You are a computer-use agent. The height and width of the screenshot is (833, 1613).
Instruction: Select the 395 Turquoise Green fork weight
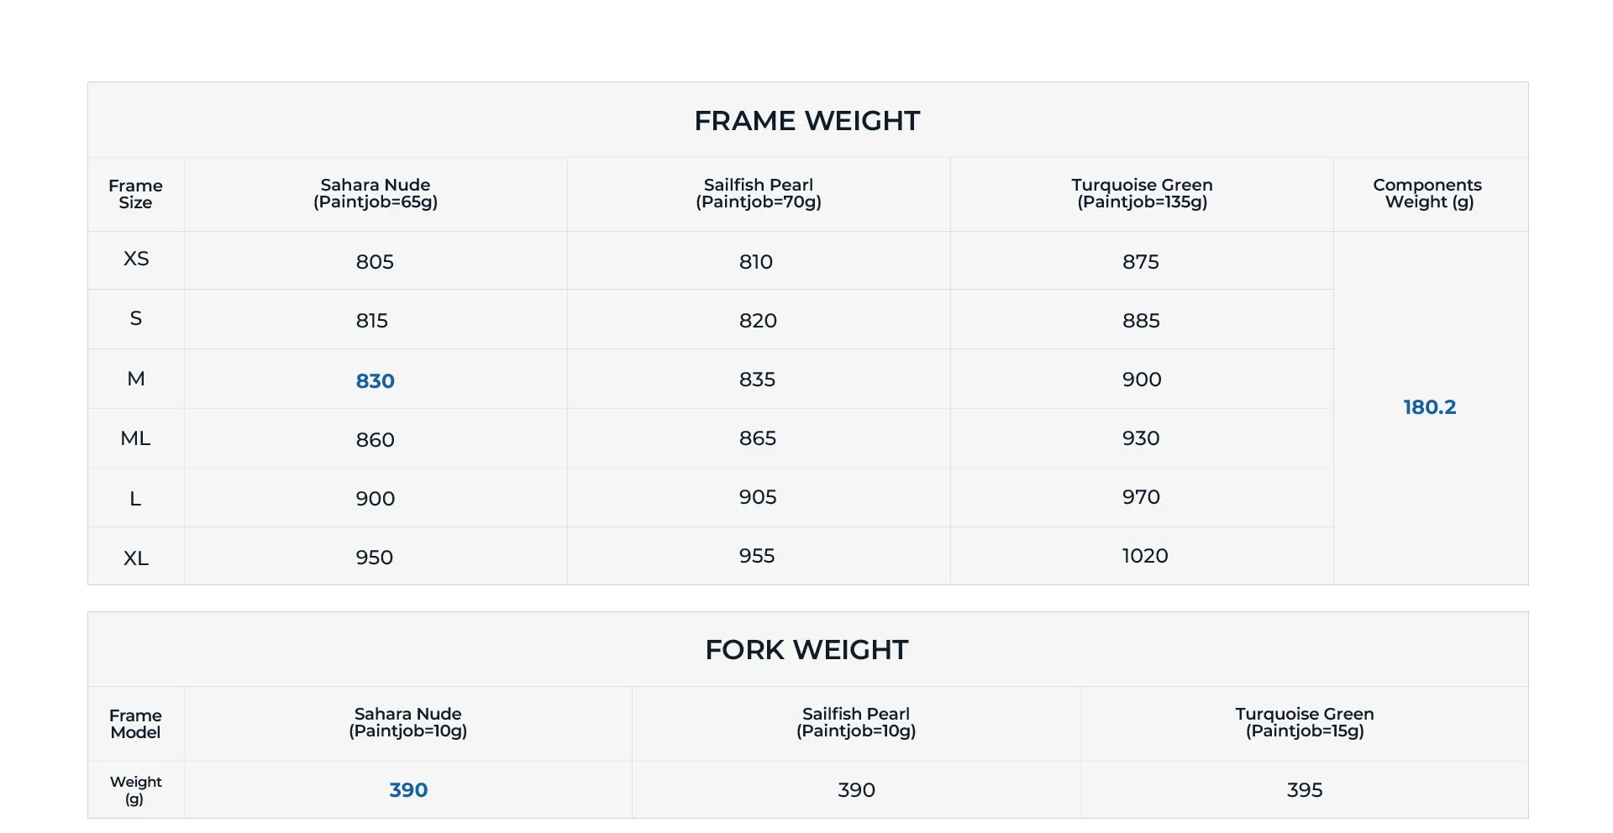pos(1305,790)
